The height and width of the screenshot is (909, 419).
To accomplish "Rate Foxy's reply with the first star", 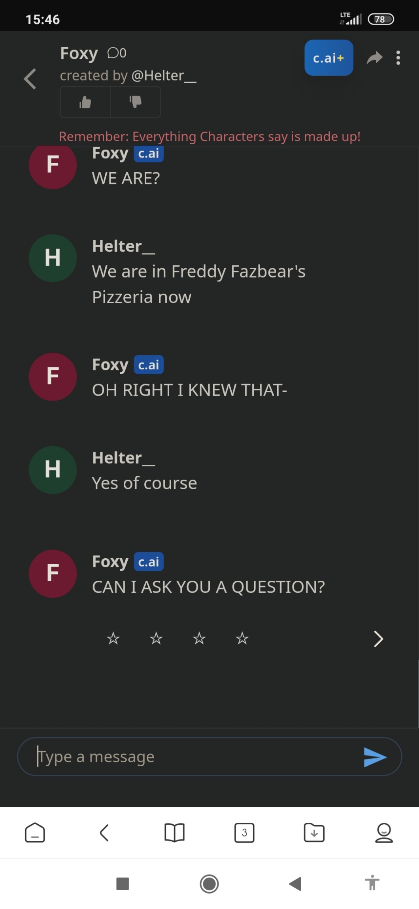I will click(113, 638).
